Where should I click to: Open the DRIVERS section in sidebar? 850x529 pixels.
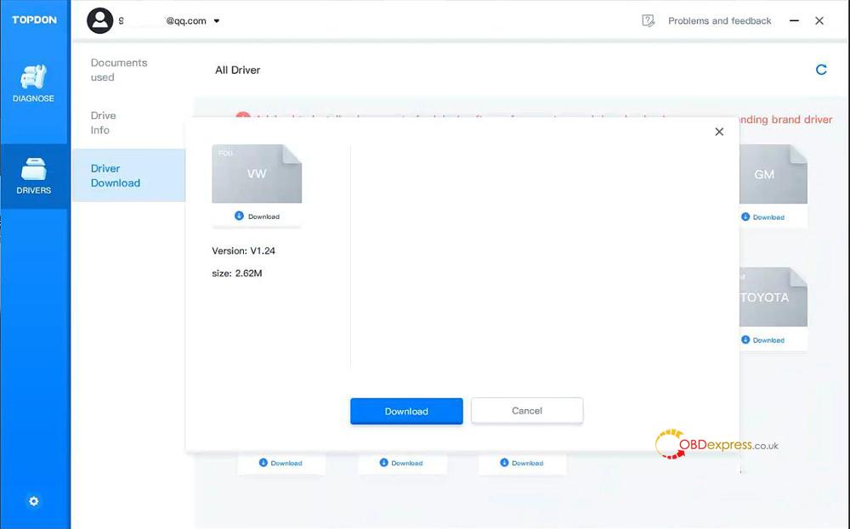[34, 176]
